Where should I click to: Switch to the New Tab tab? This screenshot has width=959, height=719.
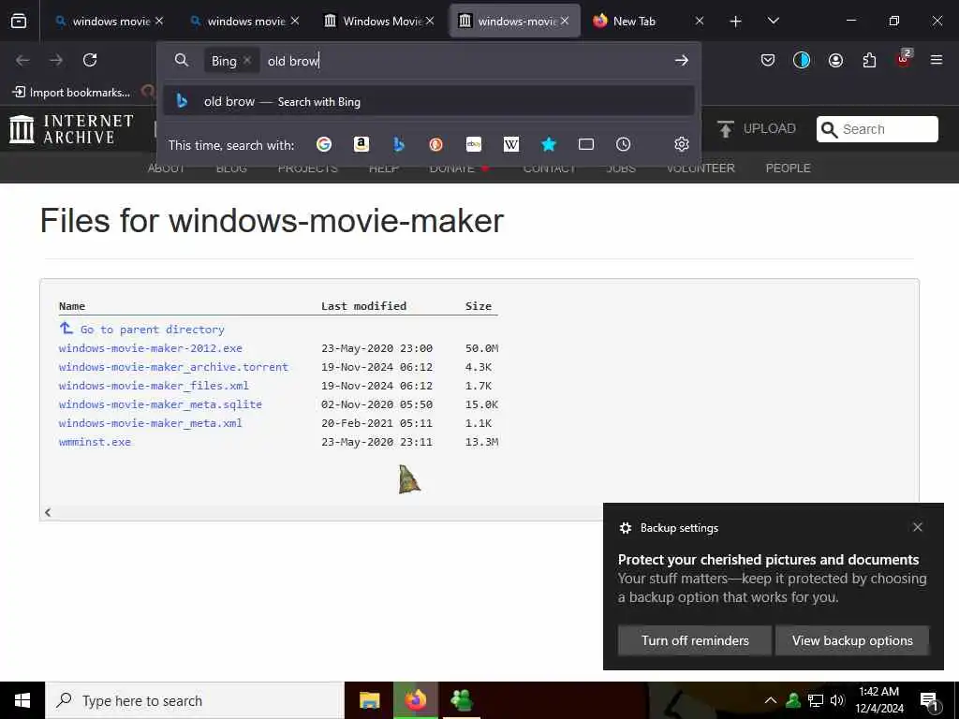click(x=636, y=21)
